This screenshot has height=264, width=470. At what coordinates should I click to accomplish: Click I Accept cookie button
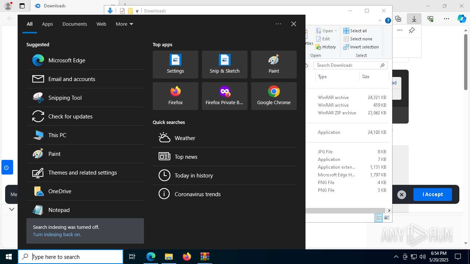(x=433, y=194)
